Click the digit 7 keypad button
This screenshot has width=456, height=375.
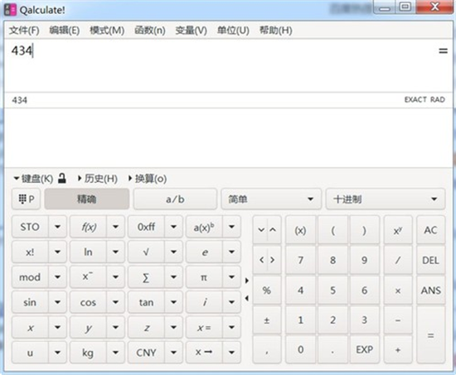(x=300, y=260)
